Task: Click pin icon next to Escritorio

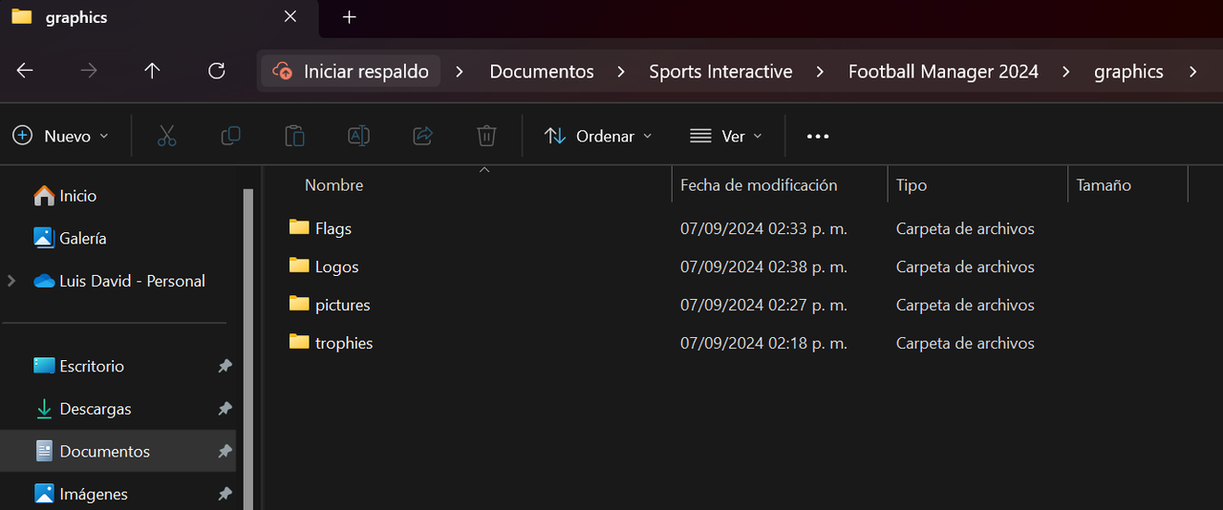Action: (x=225, y=366)
